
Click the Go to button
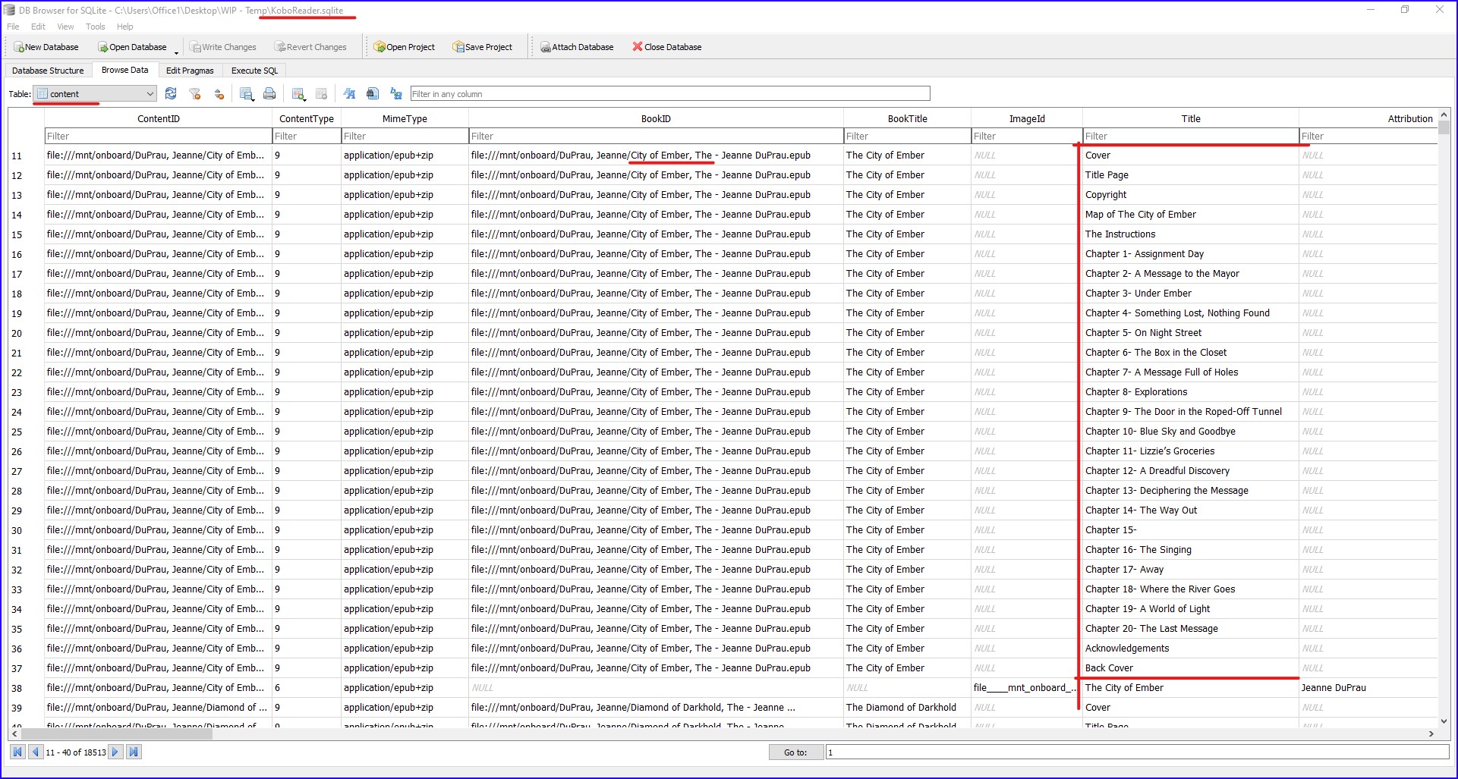[795, 752]
